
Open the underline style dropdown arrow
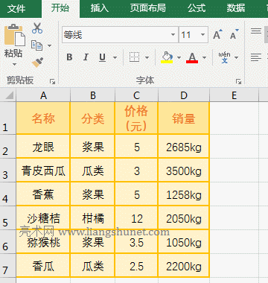coord(115,57)
